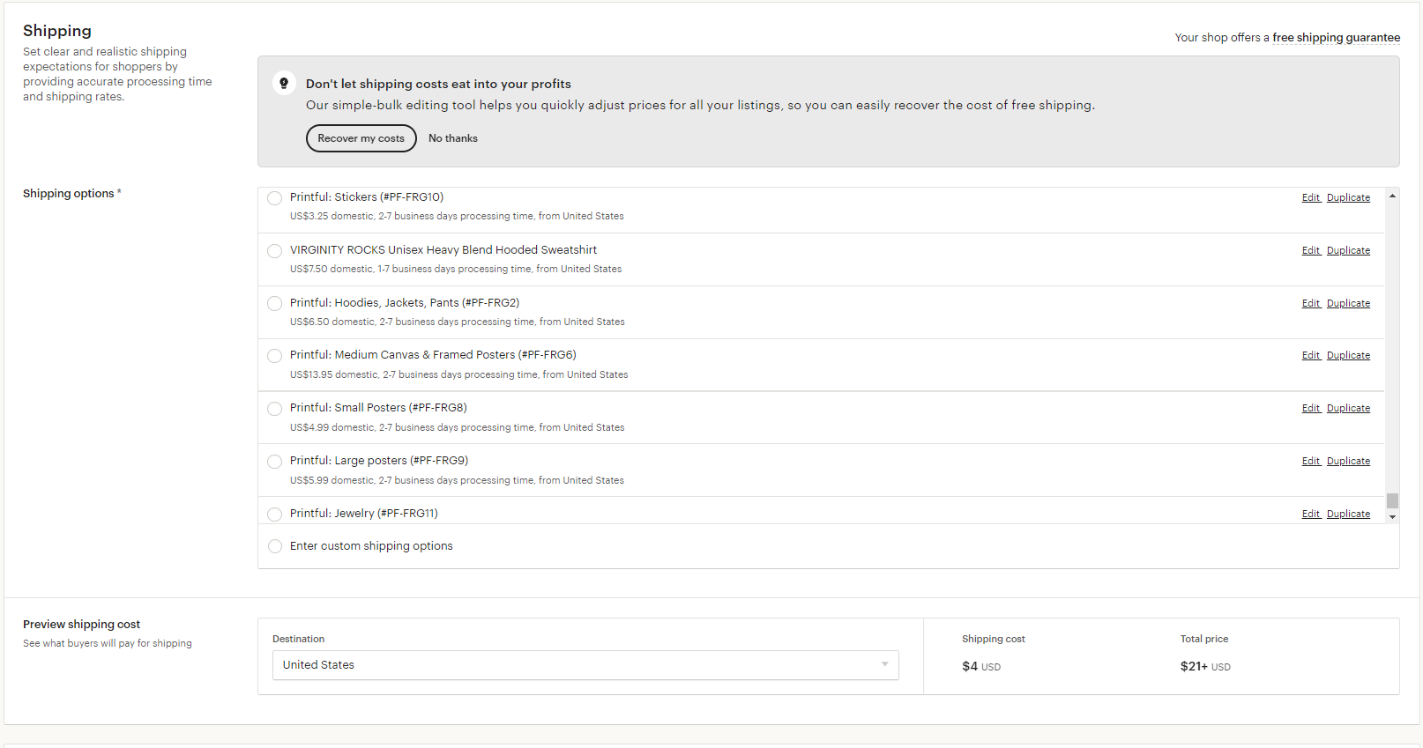Edit the Printful: Small Posters profile

point(1311,409)
